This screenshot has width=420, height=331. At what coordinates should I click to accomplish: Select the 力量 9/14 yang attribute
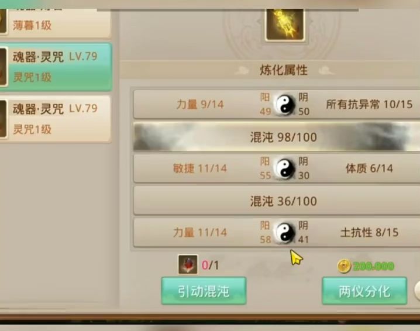(x=200, y=105)
